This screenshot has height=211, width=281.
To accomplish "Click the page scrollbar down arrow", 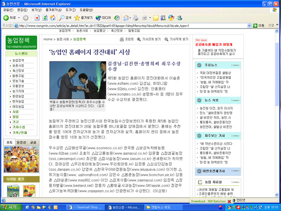I will pos(277,195).
